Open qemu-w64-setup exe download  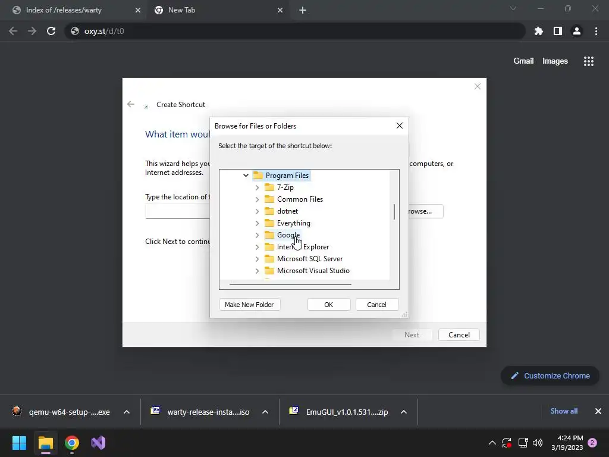click(61, 412)
